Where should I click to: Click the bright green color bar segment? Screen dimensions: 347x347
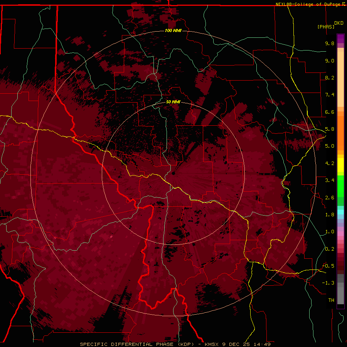340,186
